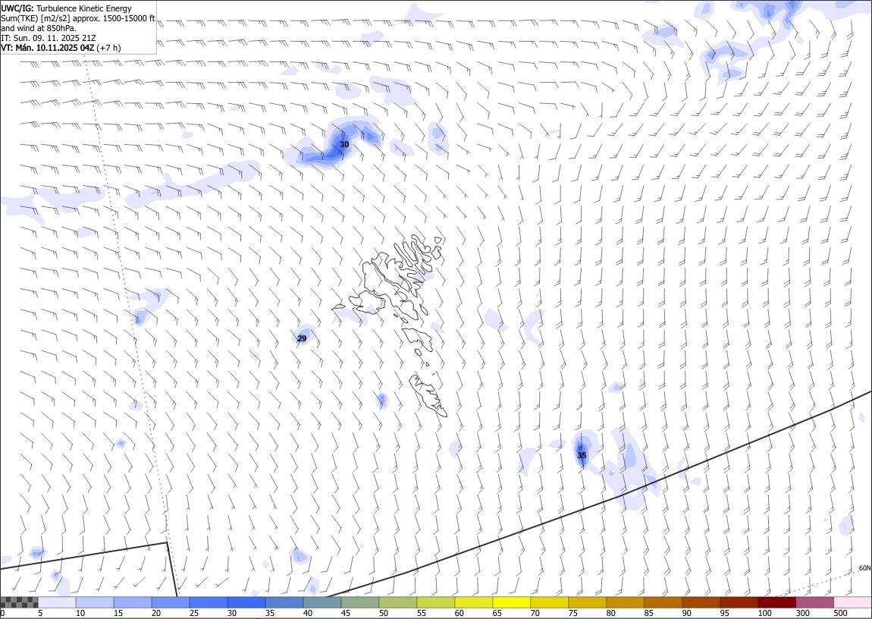This screenshot has width=872, height=619.
Task: Click the sage green 45–50 legend swatch
Action: pyautogui.click(x=360, y=602)
